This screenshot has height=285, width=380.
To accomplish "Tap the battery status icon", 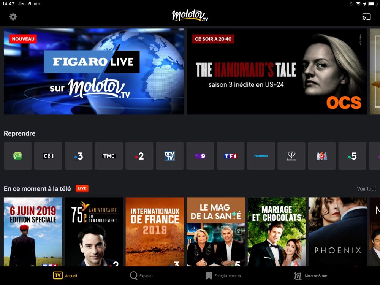I will click(373, 4).
